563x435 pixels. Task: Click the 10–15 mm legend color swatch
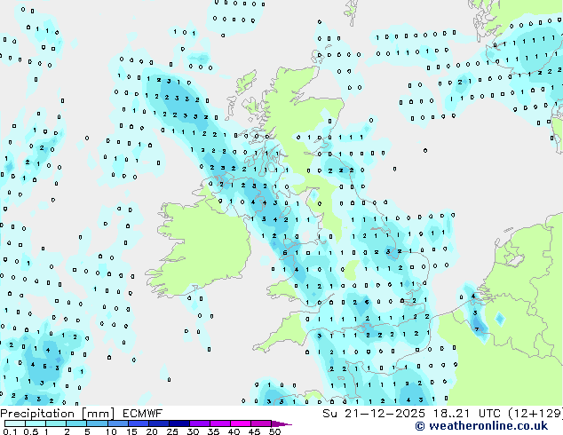point(118,423)
